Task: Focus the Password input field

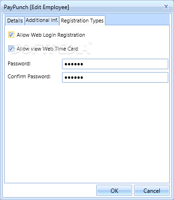Action: pos(115,64)
